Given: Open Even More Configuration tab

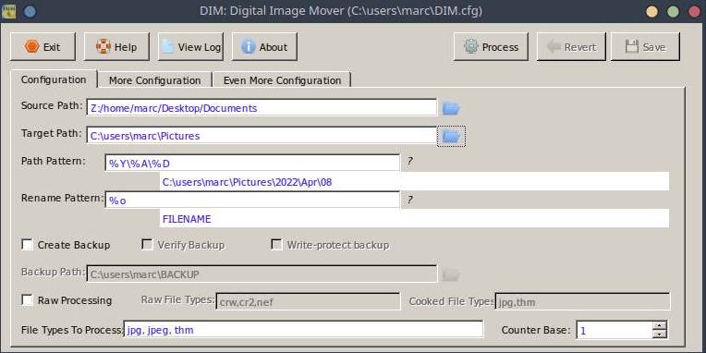Looking at the screenshot, I should click(x=282, y=80).
